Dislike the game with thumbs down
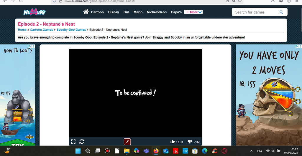The height and width of the screenshot is (156, 302). pos(190,142)
